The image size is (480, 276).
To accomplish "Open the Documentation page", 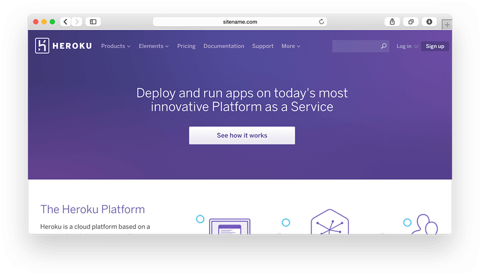I will pyautogui.click(x=224, y=46).
